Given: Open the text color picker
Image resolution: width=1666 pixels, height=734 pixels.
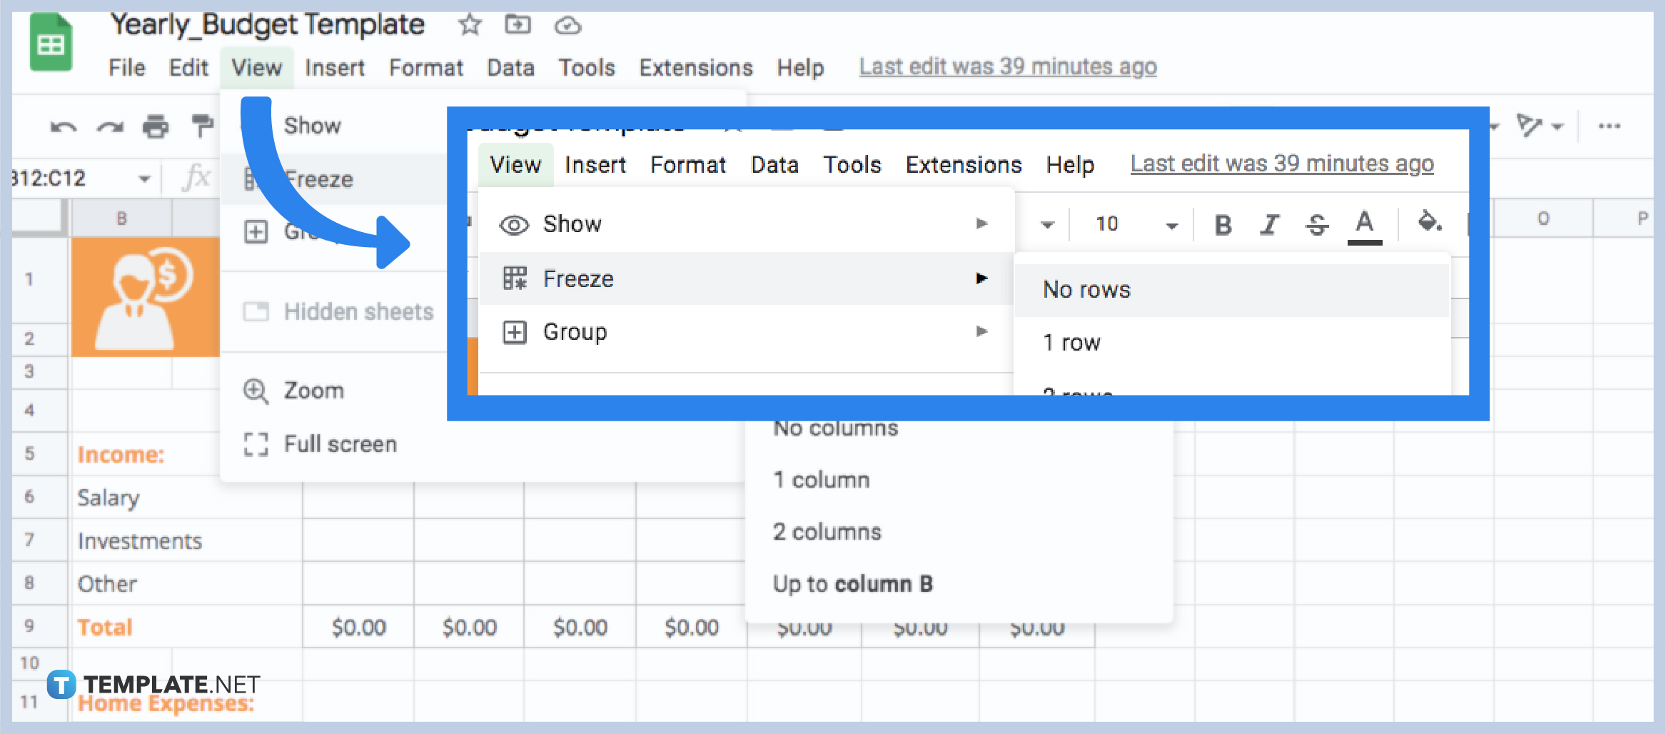Looking at the screenshot, I should [x=1364, y=223].
